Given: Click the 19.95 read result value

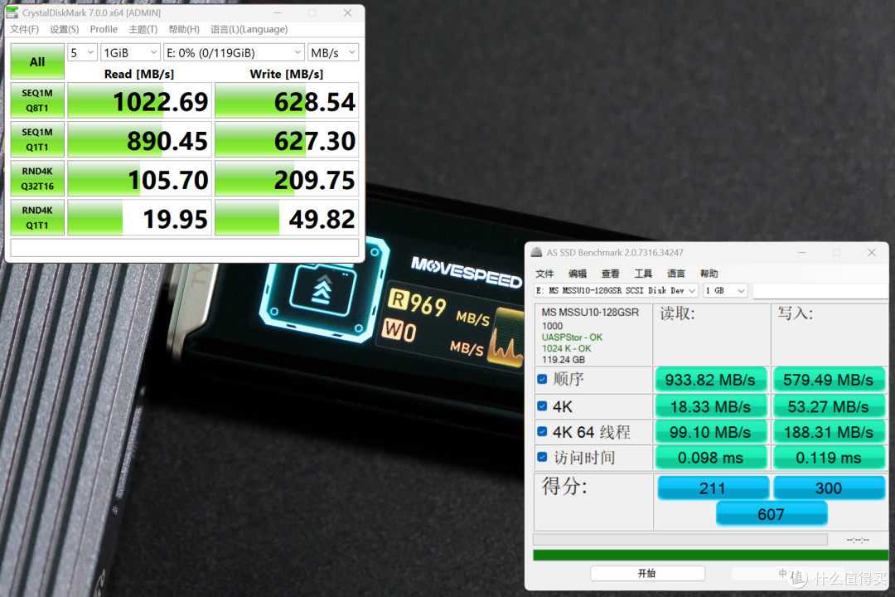Looking at the screenshot, I should pos(139,218).
